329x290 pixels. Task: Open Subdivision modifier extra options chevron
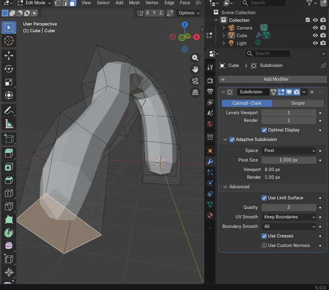(x=304, y=92)
